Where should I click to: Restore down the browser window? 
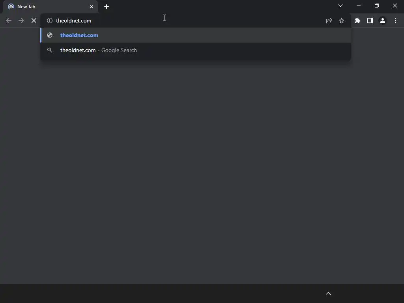(x=377, y=6)
